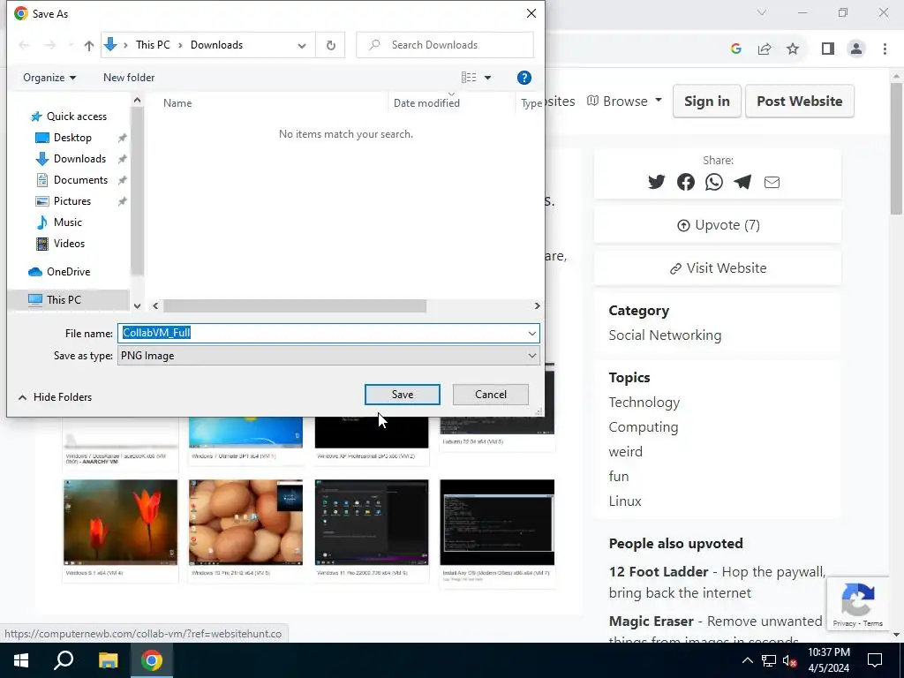Open Chrome profile avatar
Viewport: 904px width, 678px height.
[856, 49]
